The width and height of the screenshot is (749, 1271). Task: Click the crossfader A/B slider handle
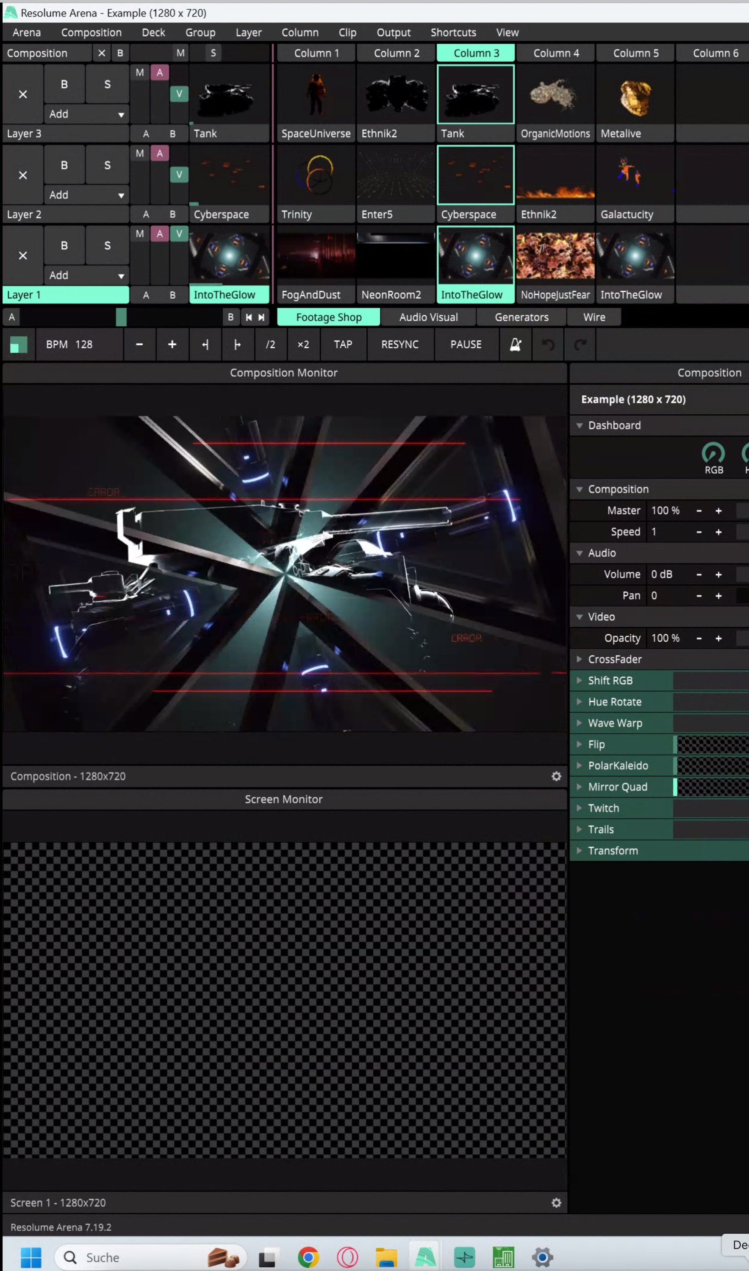[121, 317]
